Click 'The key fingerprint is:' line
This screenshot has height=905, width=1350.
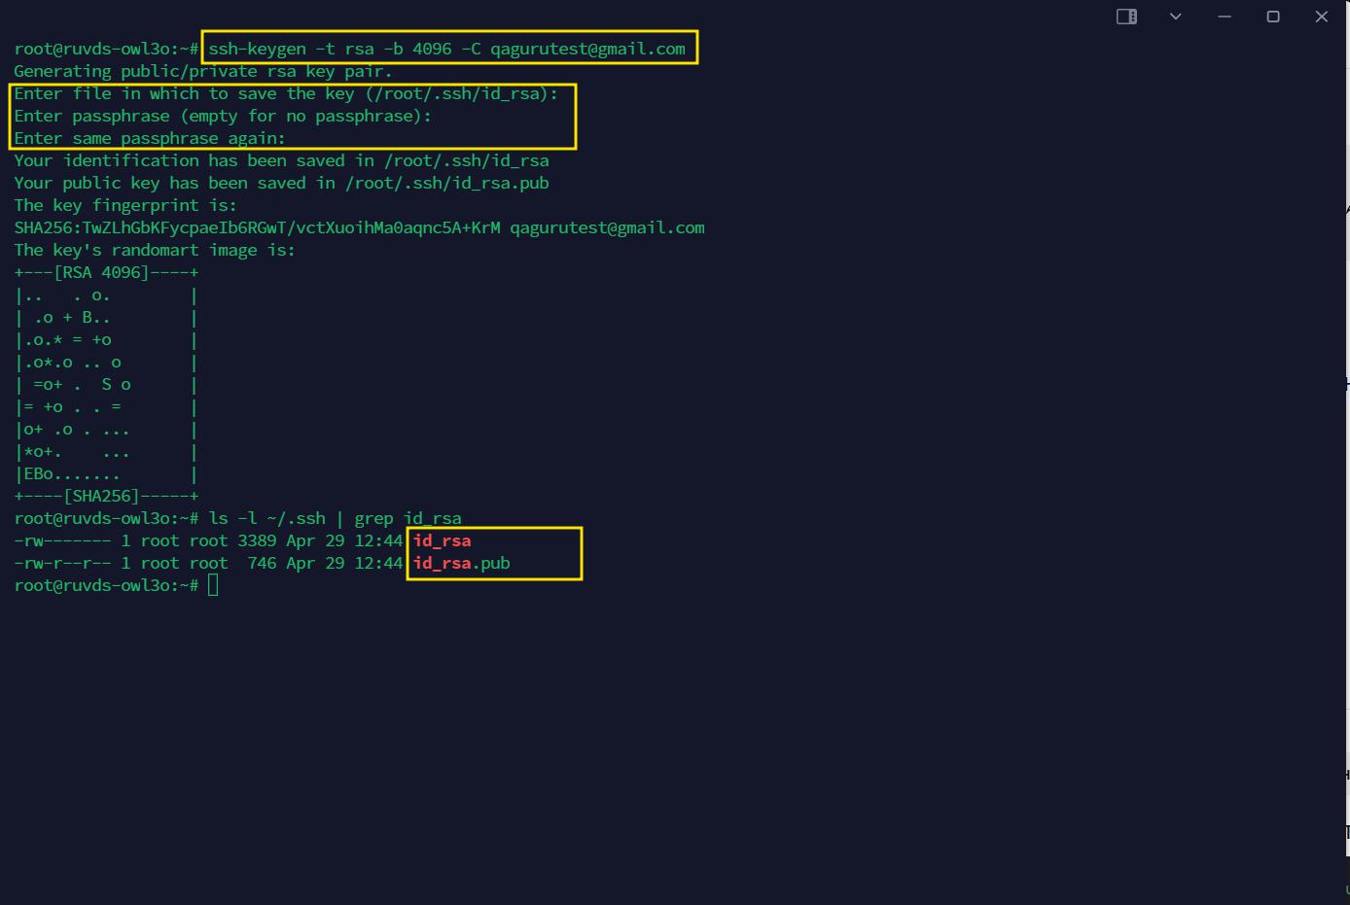[125, 205]
